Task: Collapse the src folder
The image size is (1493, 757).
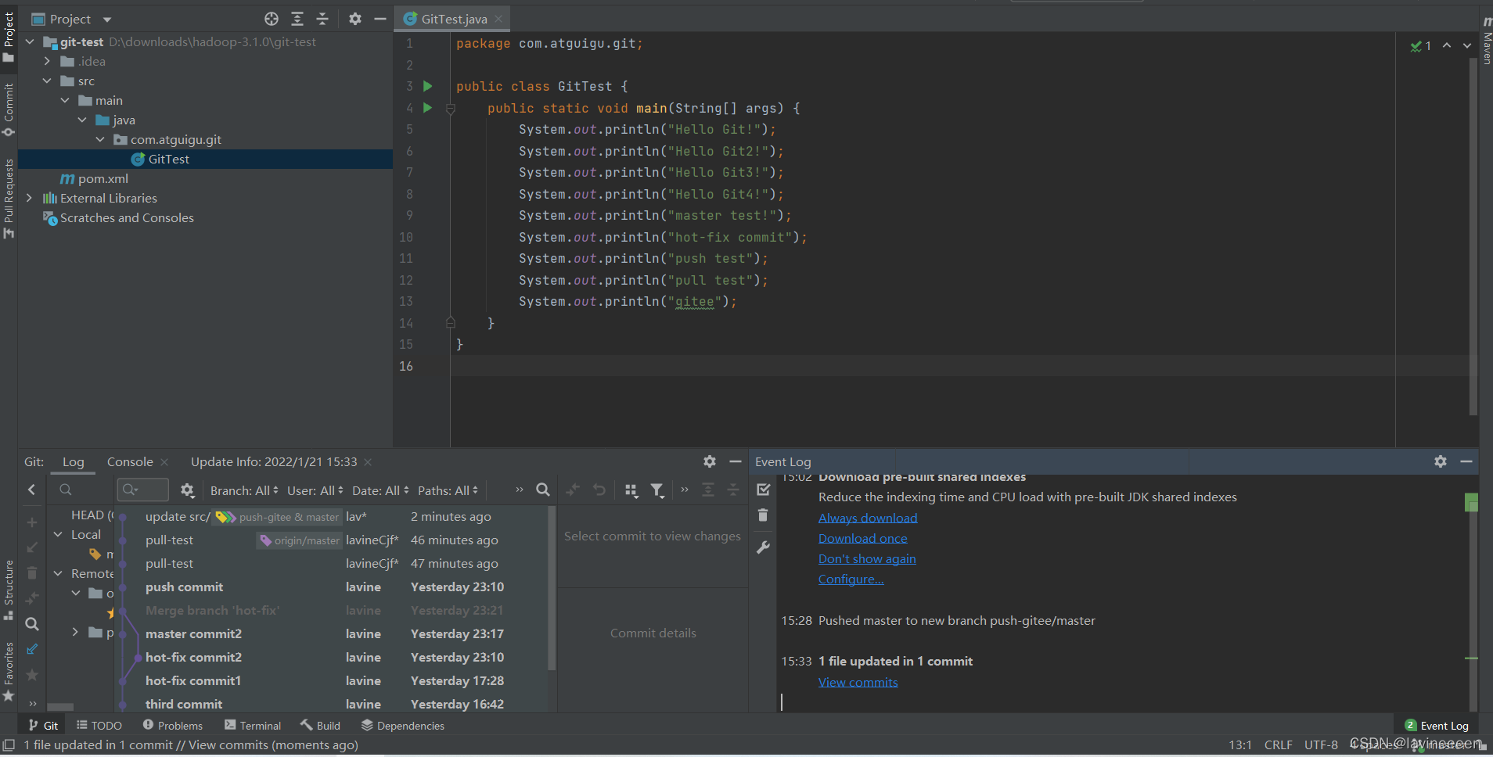Action: [x=47, y=81]
